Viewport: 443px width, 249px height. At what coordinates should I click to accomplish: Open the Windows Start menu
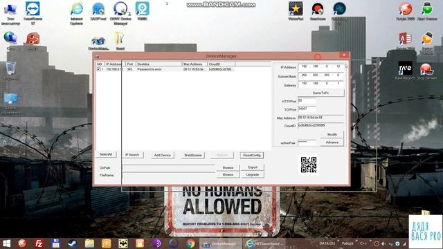click(6, 243)
